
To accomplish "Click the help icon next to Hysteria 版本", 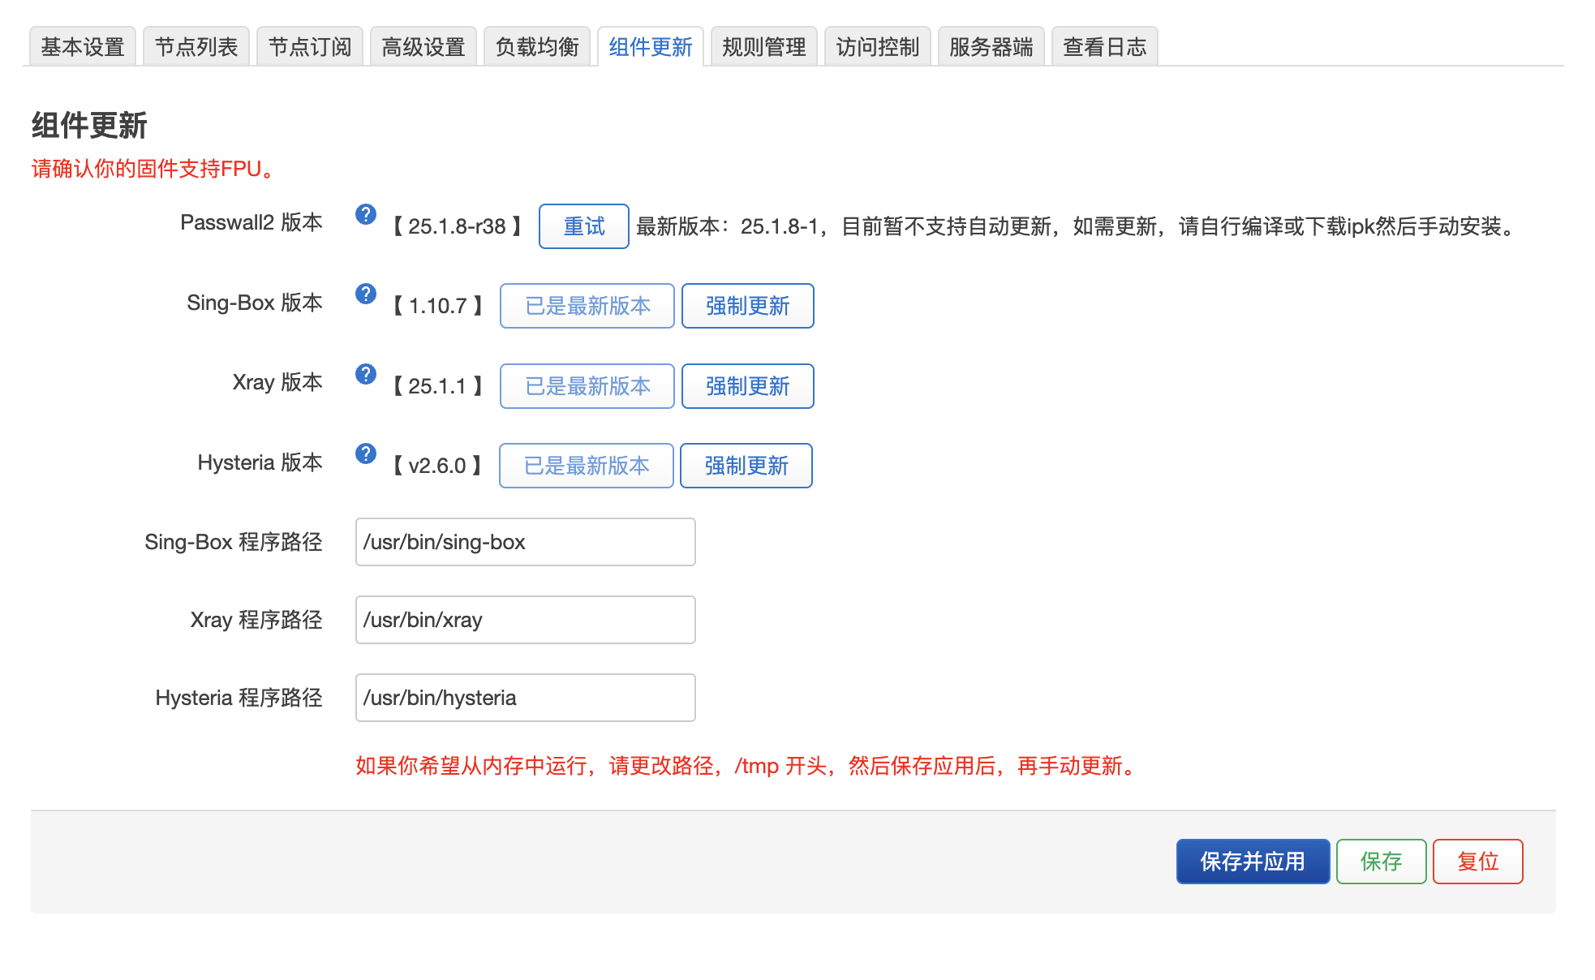I will 366,453.
